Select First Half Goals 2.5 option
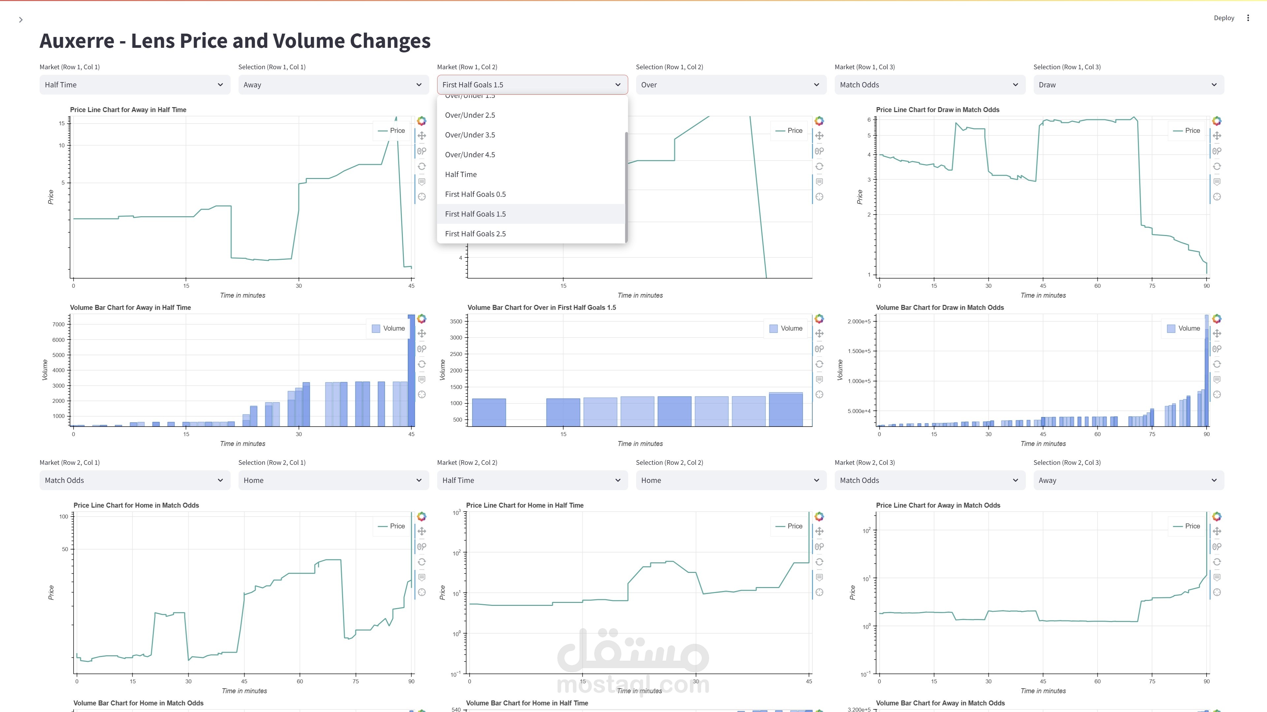The image size is (1267, 712). (x=475, y=233)
